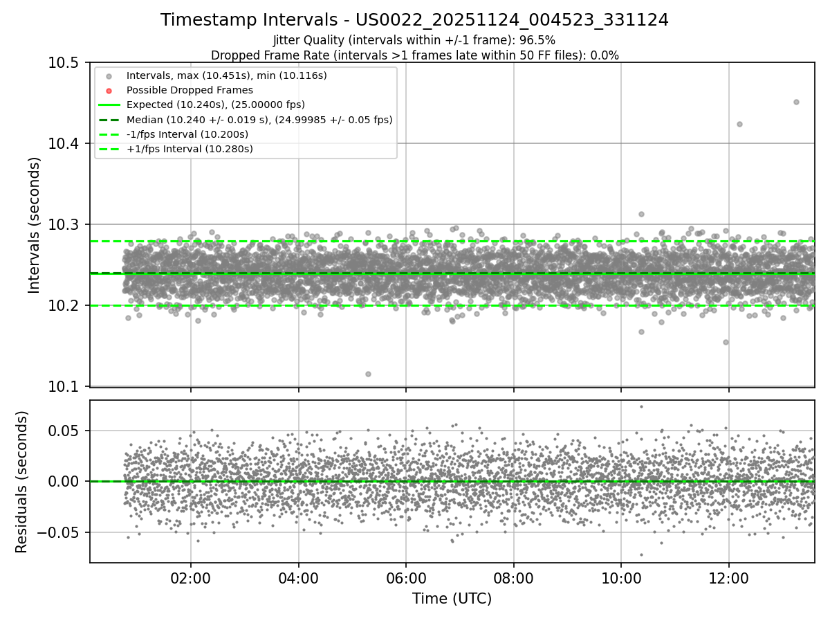This screenshot has width=830, height=623.
Task: Click the Median legend entry text
Action: [x=259, y=119]
